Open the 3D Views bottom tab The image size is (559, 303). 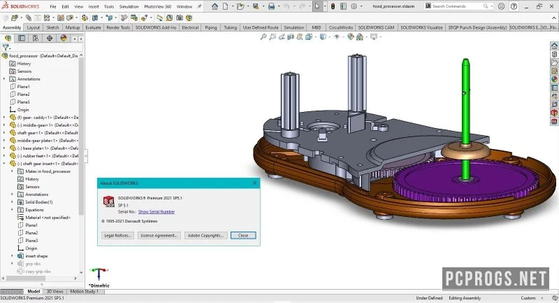pyautogui.click(x=55, y=292)
